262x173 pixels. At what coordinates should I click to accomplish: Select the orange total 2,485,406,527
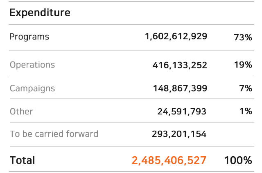click(169, 160)
